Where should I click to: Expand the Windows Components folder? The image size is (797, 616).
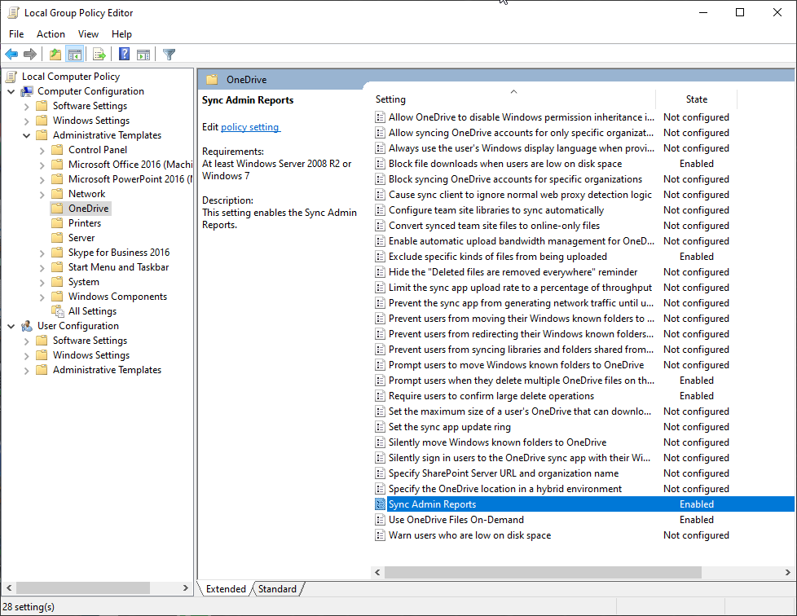[x=42, y=297]
